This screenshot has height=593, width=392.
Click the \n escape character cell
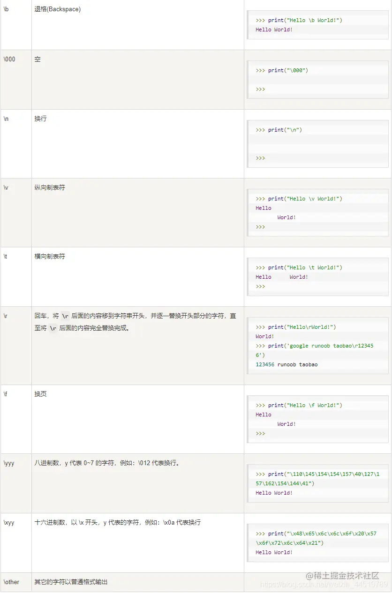[x=16, y=144]
